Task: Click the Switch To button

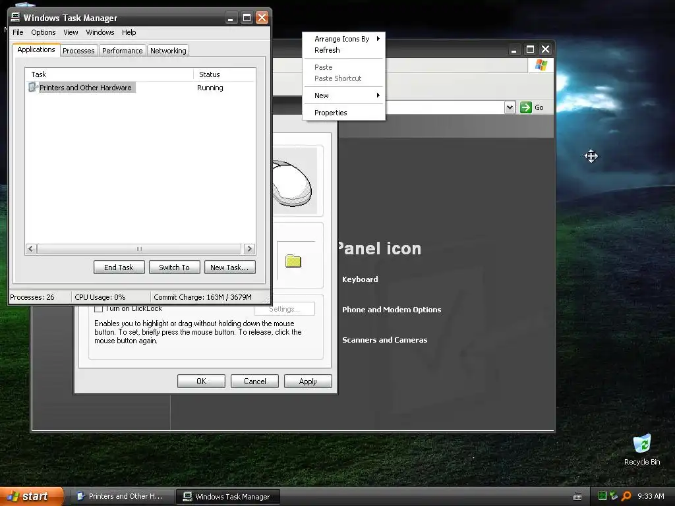Action: 174,267
